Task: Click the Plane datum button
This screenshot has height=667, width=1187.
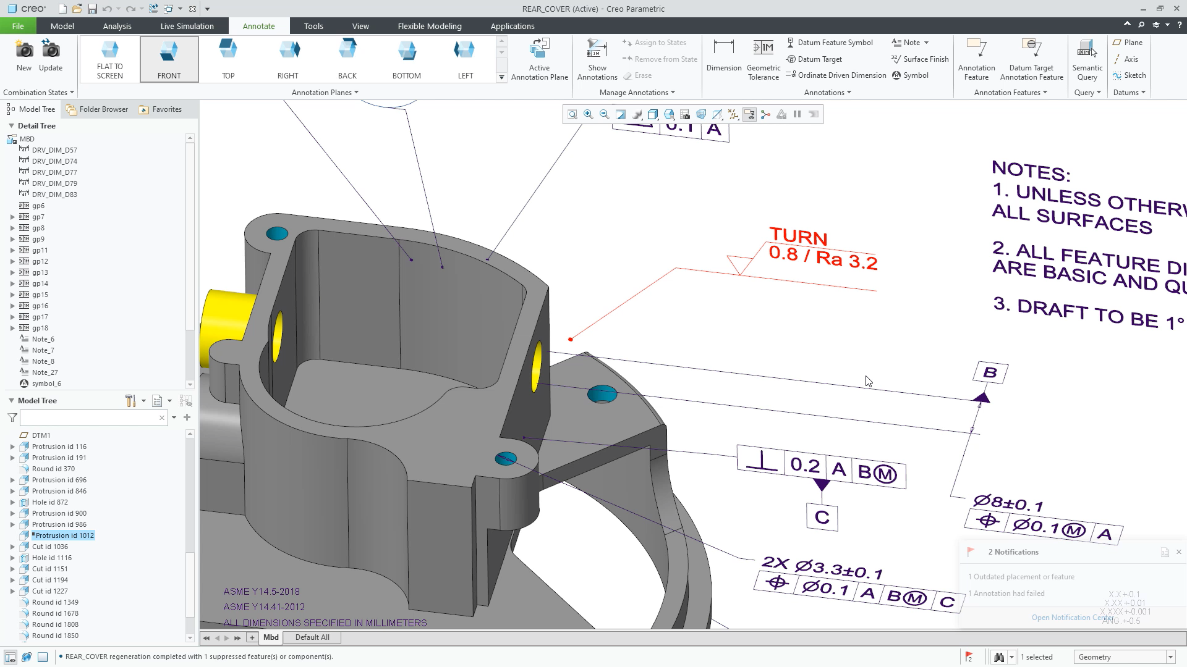Action: pos(1128,43)
